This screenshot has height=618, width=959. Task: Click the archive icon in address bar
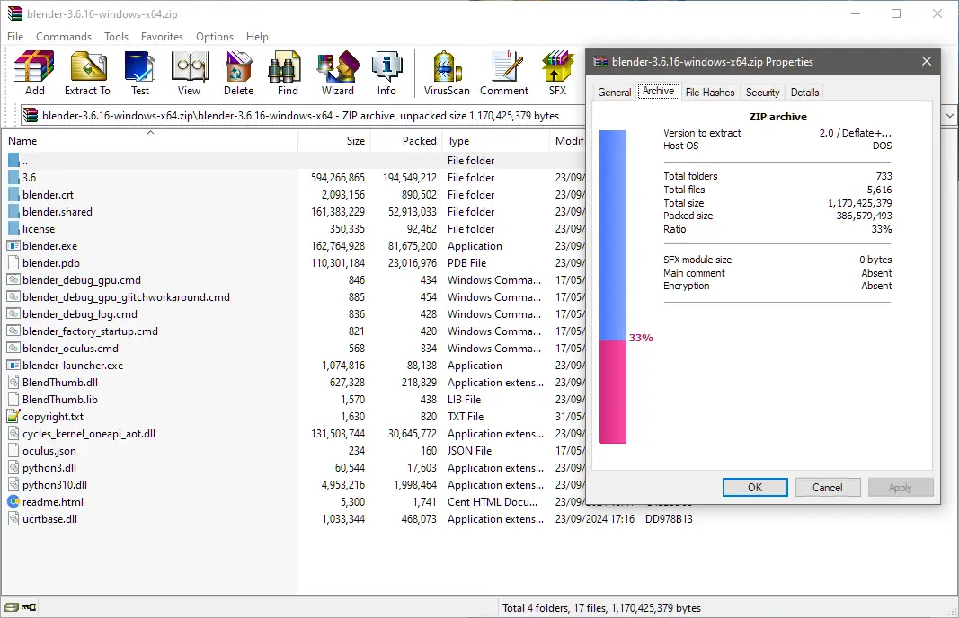click(31, 115)
